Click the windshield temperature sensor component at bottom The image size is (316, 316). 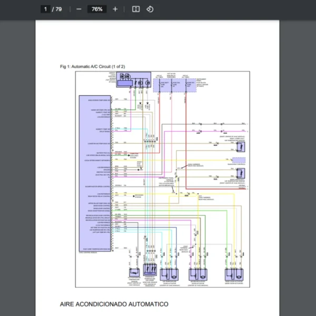(151, 273)
